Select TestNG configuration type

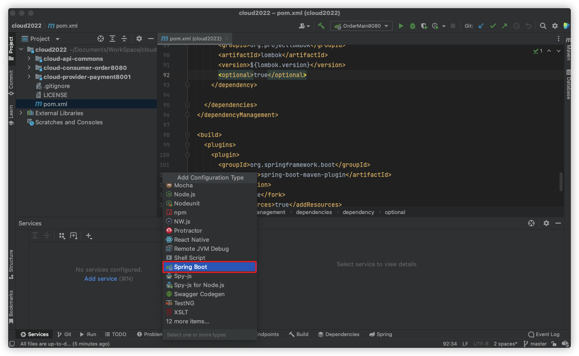click(x=209, y=303)
